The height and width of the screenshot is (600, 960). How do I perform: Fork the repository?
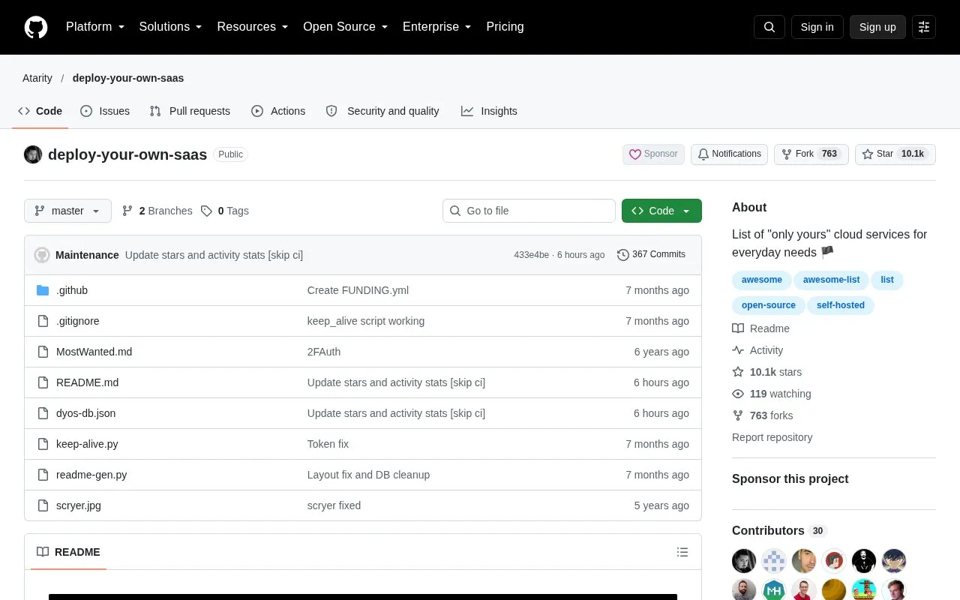[x=811, y=154]
